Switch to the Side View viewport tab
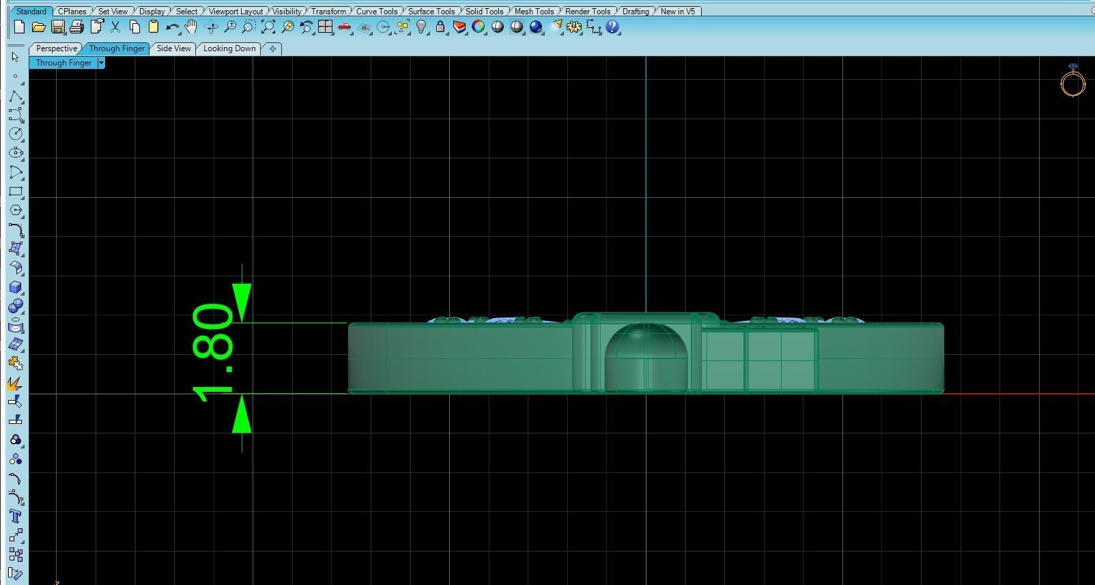Screen dimensions: 1095x585 pyautogui.click(x=173, y=48)
